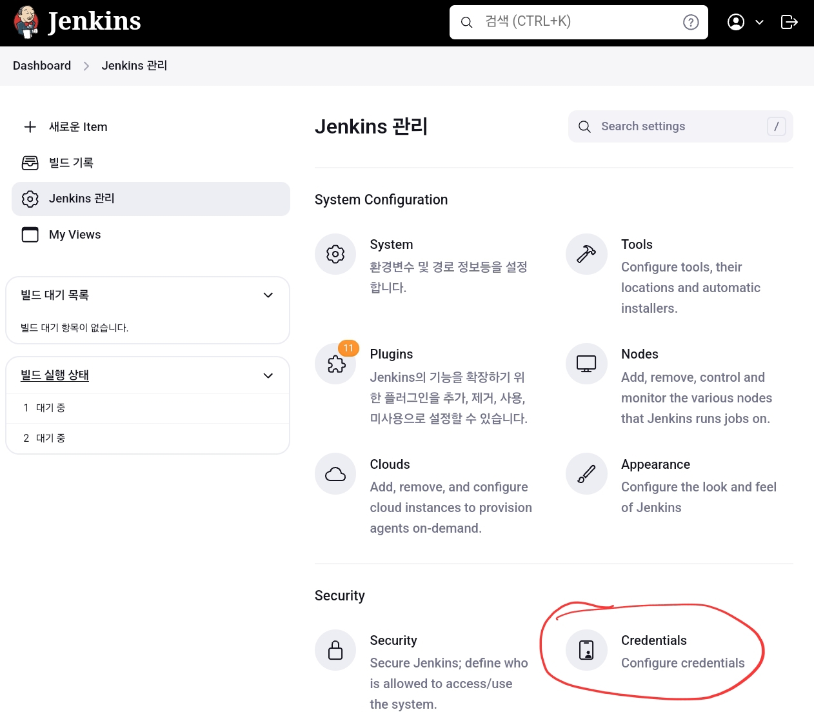814x721 pixels.
Task: Select My Views in the sidebar
Action: [x=75, y=234]
